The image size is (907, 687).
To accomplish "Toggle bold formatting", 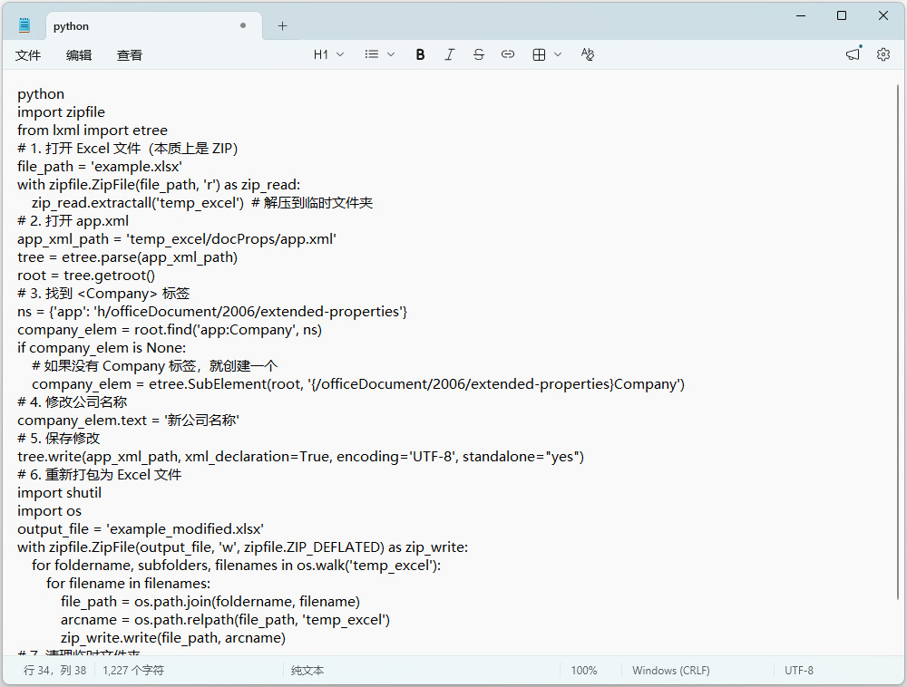I will point(421,54).
